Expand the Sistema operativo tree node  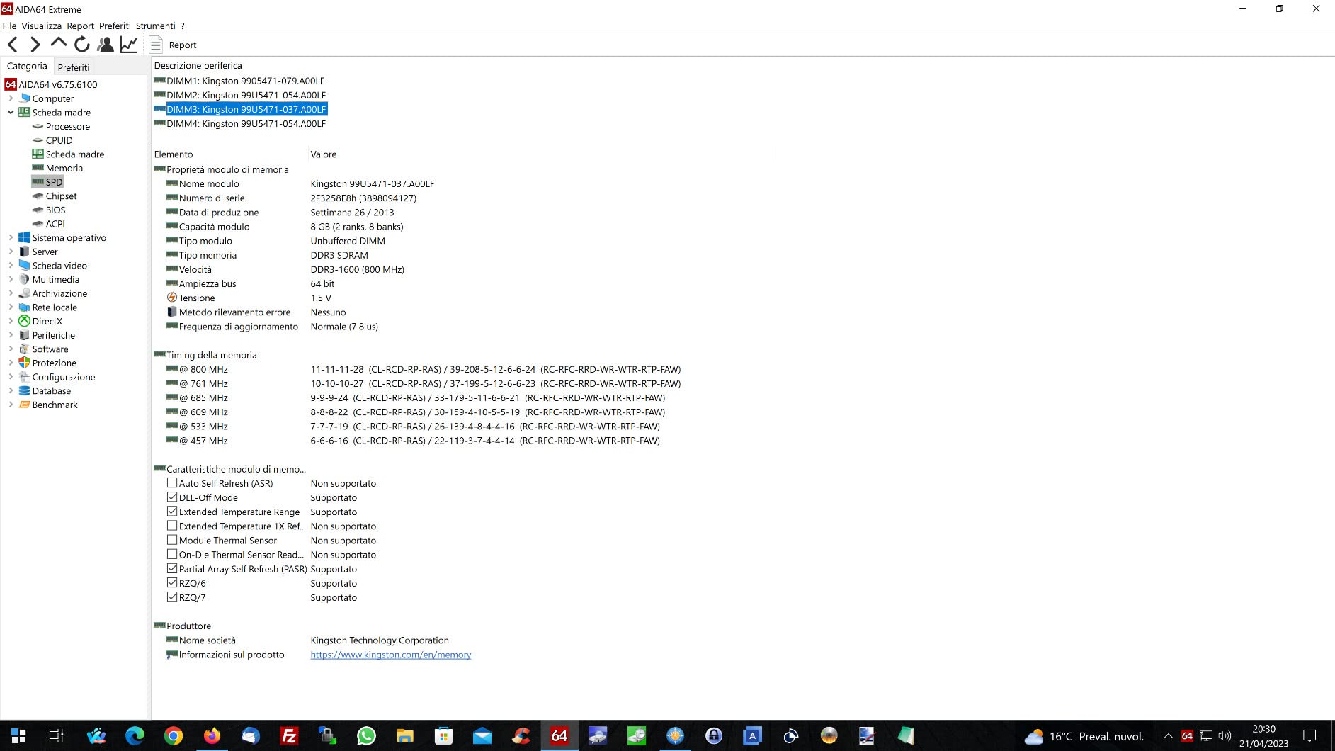point(11,238)
